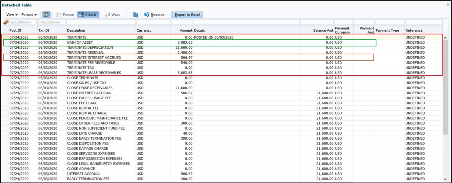Select the CLOSE EXCESS USAGE FEE row

223,98
